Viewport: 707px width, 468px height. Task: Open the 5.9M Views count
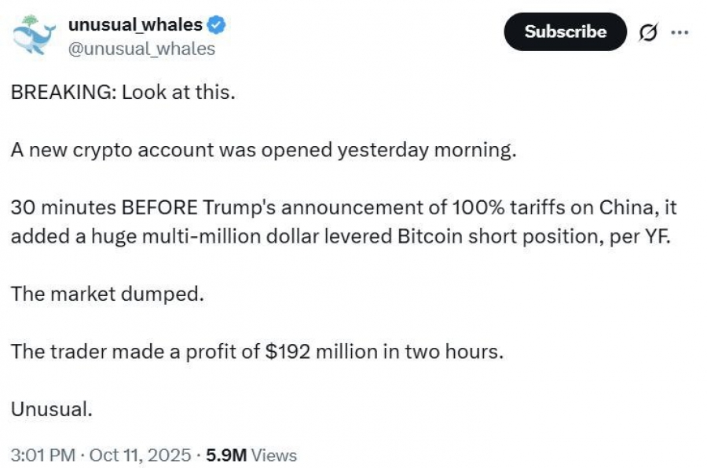[251, 455]
